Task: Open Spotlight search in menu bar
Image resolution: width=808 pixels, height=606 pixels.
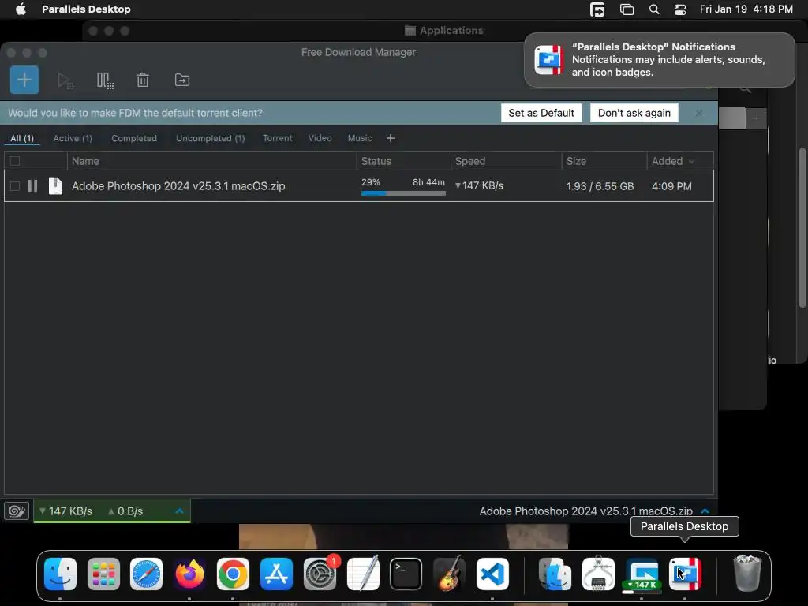Action: [654, 9]
